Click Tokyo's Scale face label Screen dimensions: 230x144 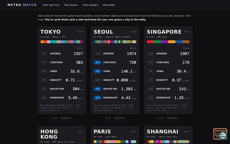(x=80, y=48)
